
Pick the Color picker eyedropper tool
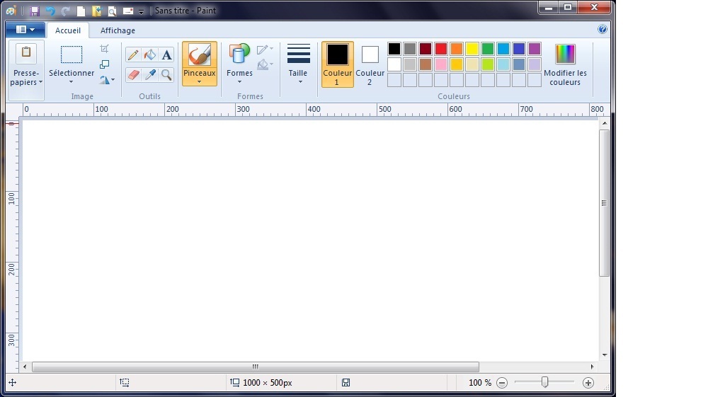click(149, 74)
